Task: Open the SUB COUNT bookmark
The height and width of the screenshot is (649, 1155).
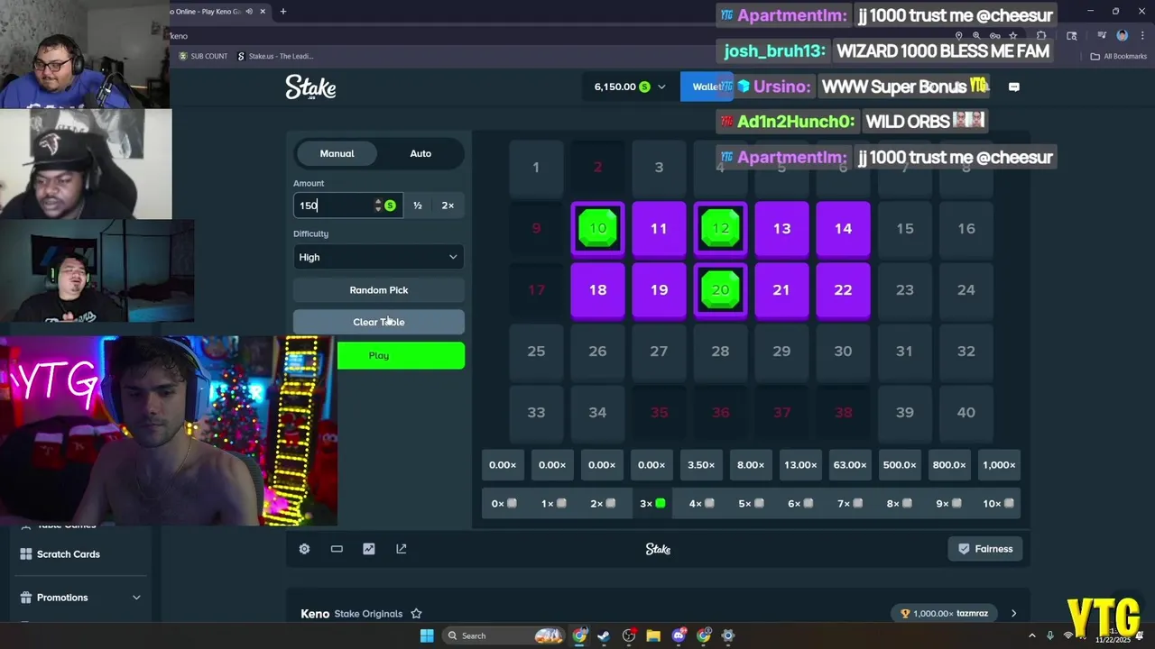Action: pos(203,56)
